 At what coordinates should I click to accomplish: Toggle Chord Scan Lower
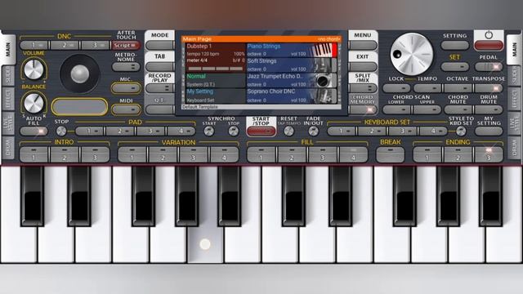click(396, 109)
